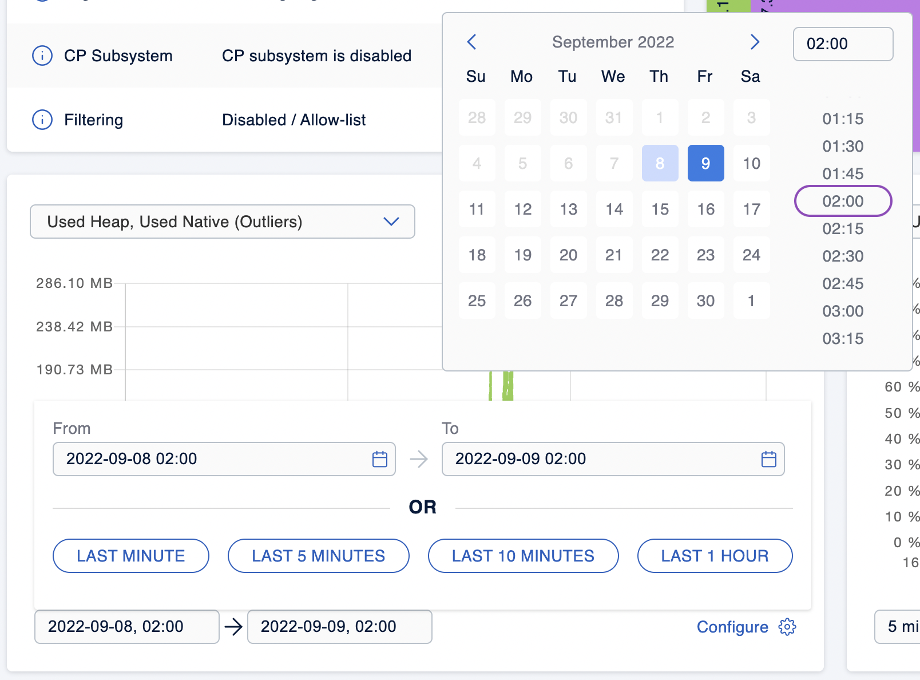Open calendar icon in From field
Viewport: 920px width, 680px height.
pyautogui.click(x=380, y=459)
